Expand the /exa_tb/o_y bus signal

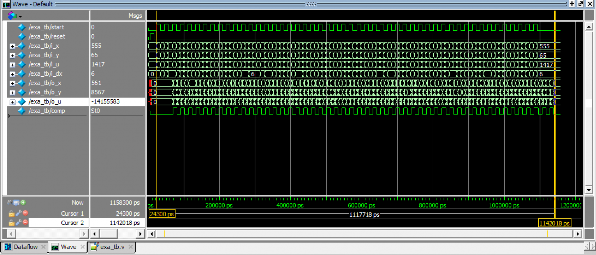[x=12, y=93]
